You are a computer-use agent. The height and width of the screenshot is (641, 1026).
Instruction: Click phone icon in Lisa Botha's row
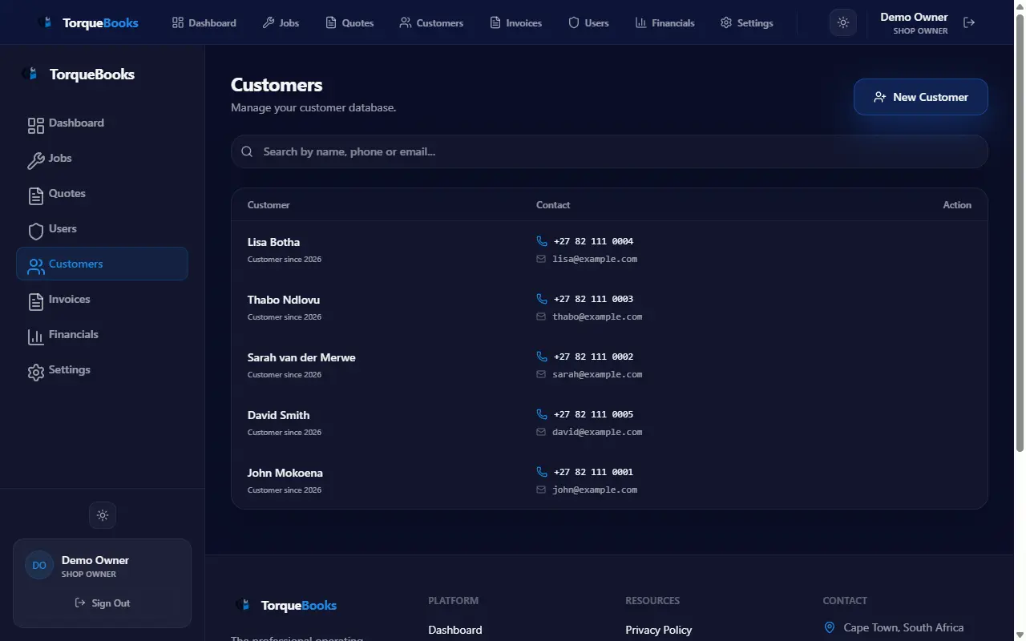coord(542,241)
